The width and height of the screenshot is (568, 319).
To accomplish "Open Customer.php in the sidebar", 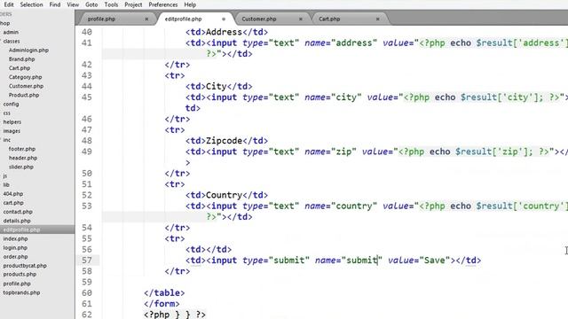I will tap(26, 86).
